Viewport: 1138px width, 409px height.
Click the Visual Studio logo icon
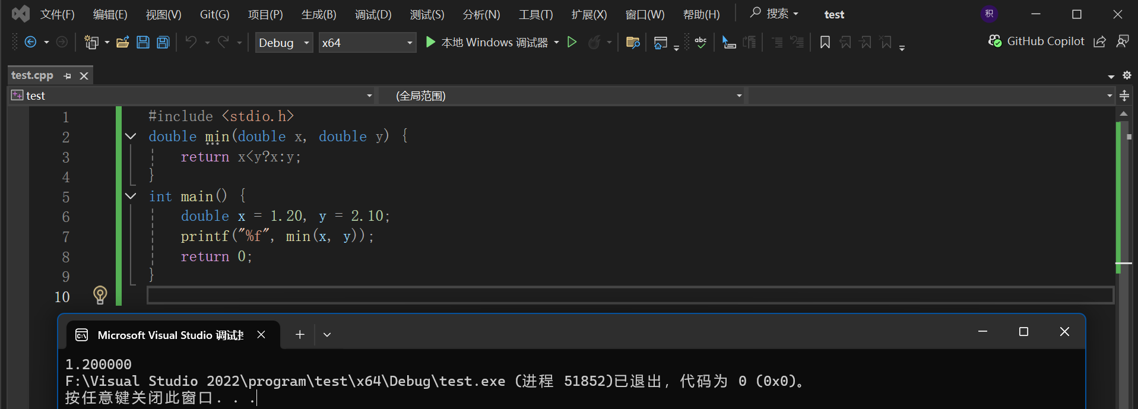pos(21,14)
